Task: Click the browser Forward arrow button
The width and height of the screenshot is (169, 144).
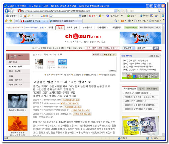Action: [11, 11]
